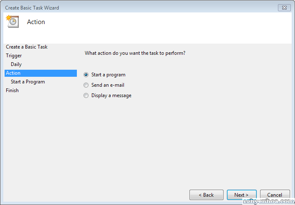Proceed with the Next button

[241, 195]
